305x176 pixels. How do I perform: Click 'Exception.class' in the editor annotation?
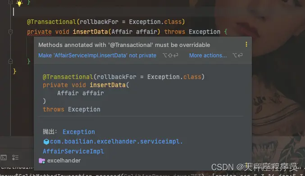point(155,22)
